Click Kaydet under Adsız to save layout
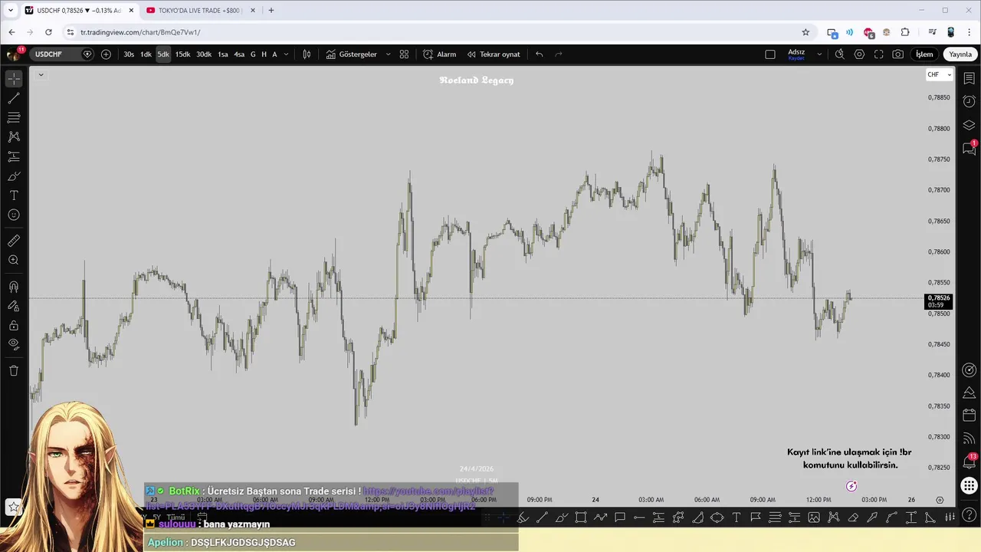 796,58
